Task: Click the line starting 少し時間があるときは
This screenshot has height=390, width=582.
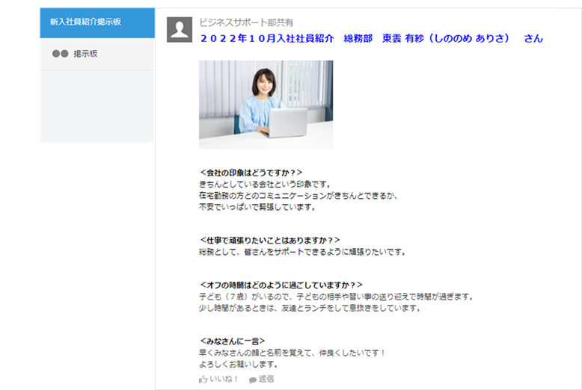Action: tap(310, 308)
